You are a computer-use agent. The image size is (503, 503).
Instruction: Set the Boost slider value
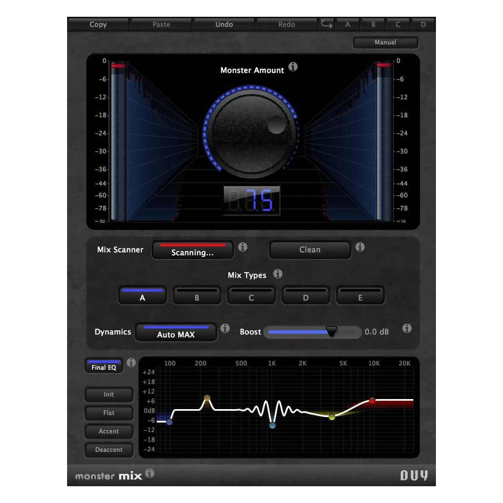(x=331, y=332)
